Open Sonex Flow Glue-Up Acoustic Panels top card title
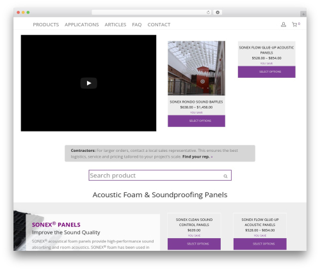The width and height of the screenshot is (320, 270). (266, 50)
